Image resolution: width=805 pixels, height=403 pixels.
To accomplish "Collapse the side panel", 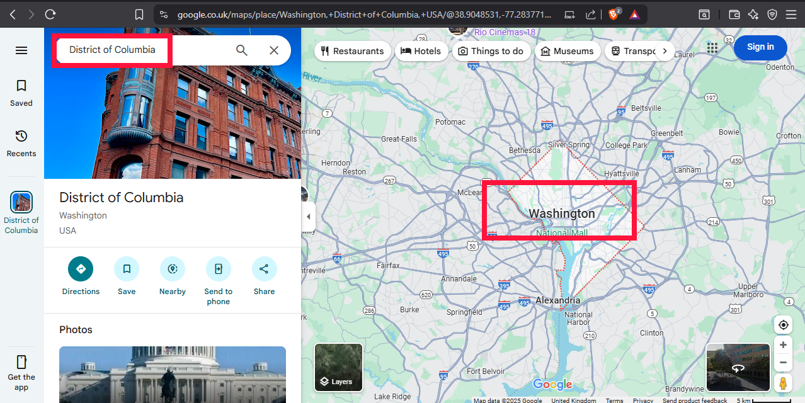I will [308, 217].
